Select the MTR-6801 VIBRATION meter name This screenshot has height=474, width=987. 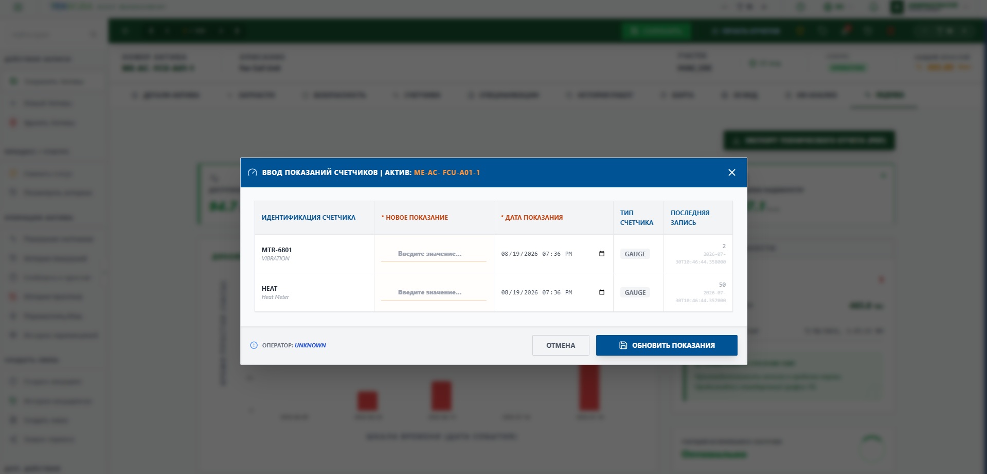(277, 254)
